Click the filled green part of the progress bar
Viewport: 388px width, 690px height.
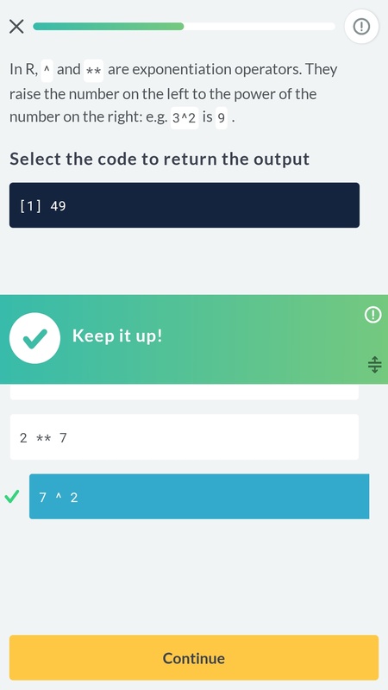(x=109, y=27)
